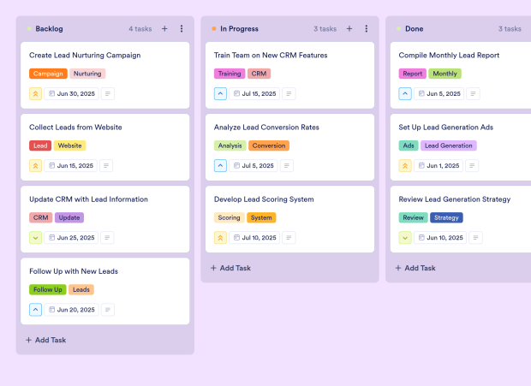Open Jun 5, 2025 due date picker
This screenshot has width=531, height=386.
coord(439,93)
